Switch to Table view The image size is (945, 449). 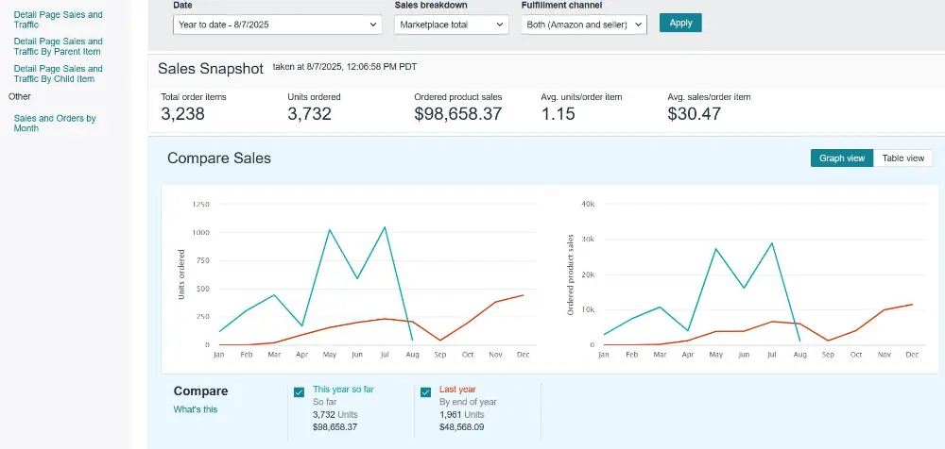point(902,158)
